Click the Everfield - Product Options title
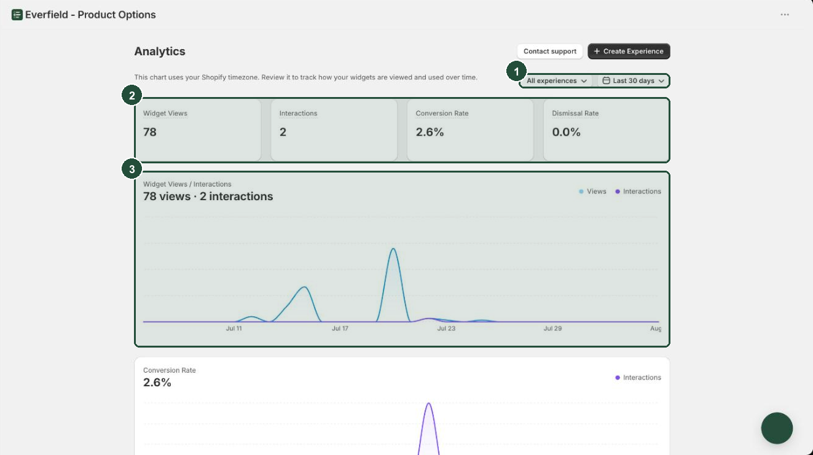The height and width of the screenshot is (455, 813). [x=90, y=15]
